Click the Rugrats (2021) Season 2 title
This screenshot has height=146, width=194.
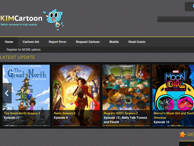coord(121,113)
